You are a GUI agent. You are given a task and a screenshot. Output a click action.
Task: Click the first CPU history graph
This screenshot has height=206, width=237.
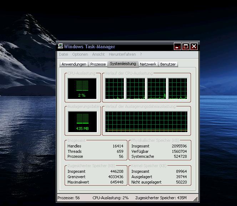[115, 89]
